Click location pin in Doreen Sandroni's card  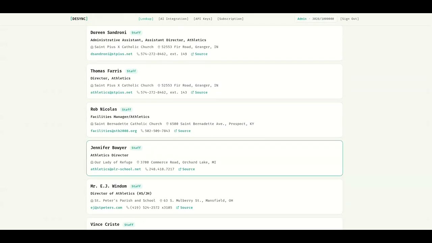click(x=159, y=47)
